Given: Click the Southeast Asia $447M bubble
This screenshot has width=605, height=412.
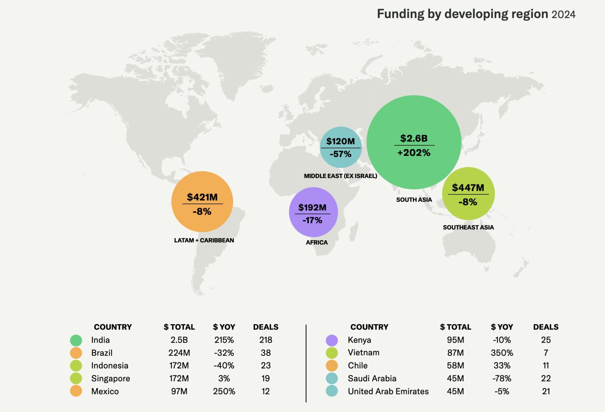Looking at the screenshot, I should point(468,194).
